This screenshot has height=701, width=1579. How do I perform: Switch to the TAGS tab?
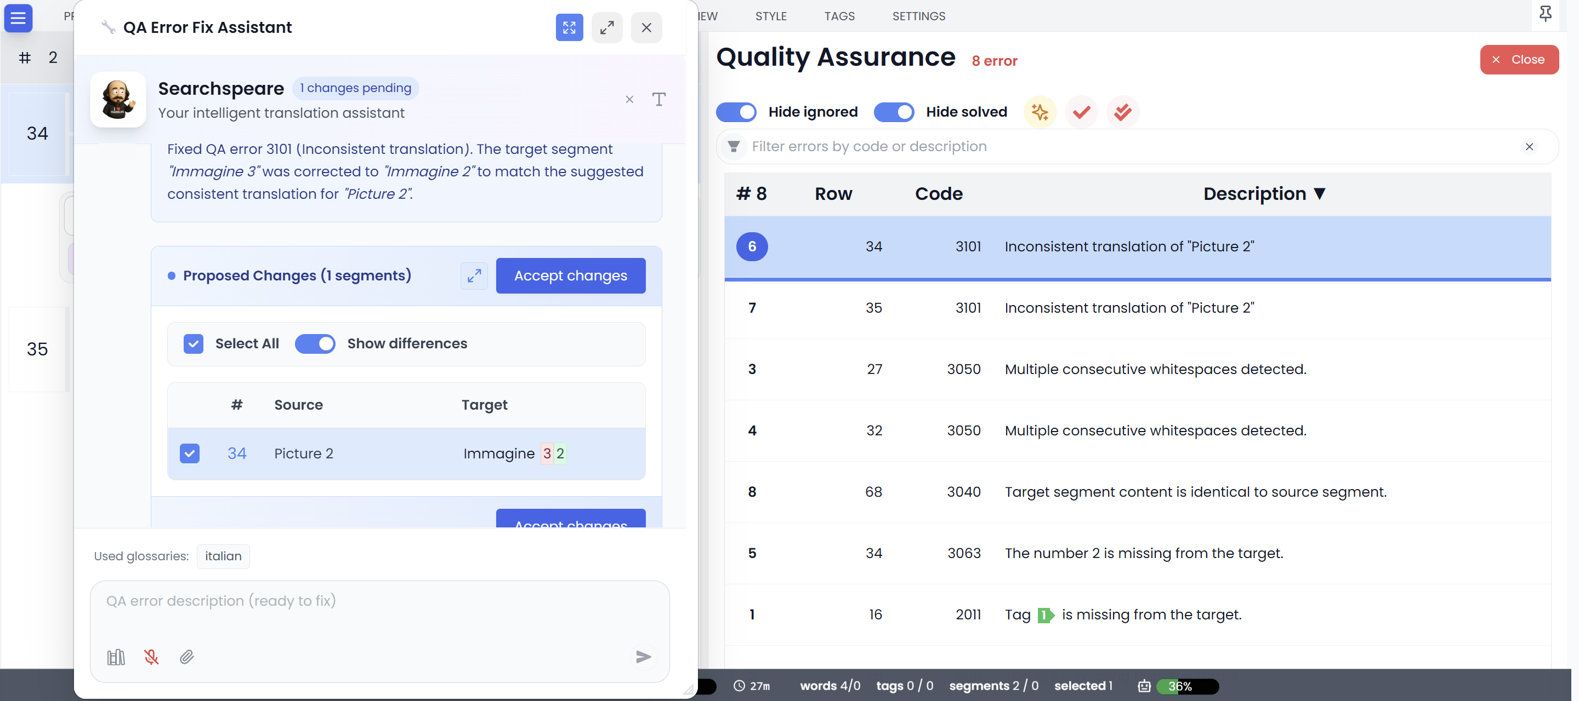(839, 16)
